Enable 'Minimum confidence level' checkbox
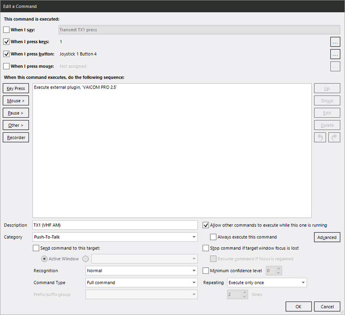The image size is (345, 315). click(x=206, y=270)
